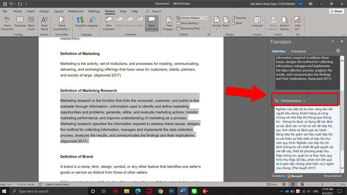Screen dimensions: 347x195
Task: Open the Thesaurus tool
Action: [x=20, y=22]
